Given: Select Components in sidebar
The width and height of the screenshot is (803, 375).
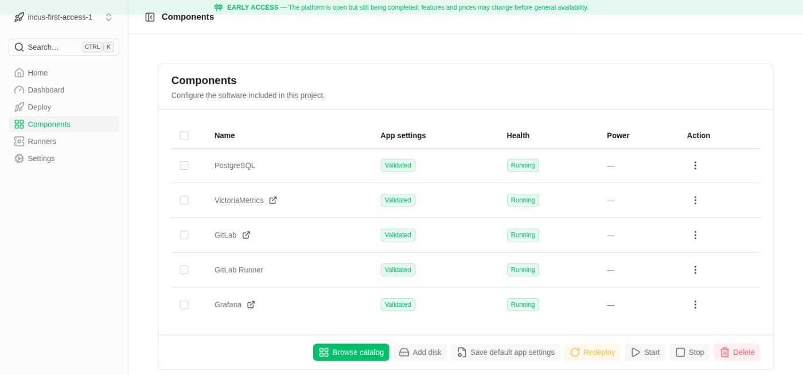Looking at the screenshot, I should click(x=64, y=124).
